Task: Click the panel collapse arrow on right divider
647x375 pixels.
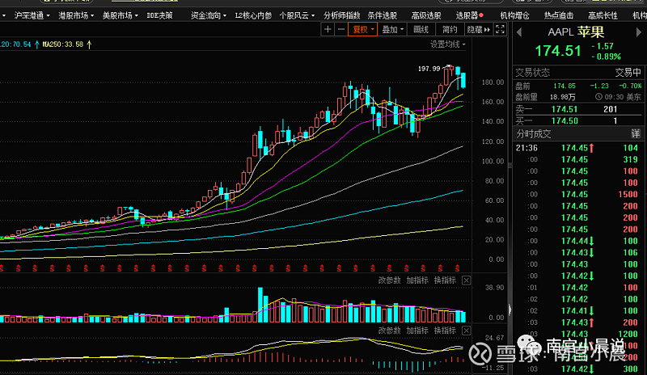Action: pyautogui.click(x=510, y=310)
